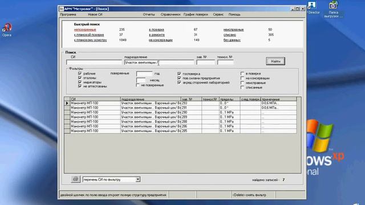
Task: Open the Программа menu
Action: pyautogui.click(x=68, y=14)
